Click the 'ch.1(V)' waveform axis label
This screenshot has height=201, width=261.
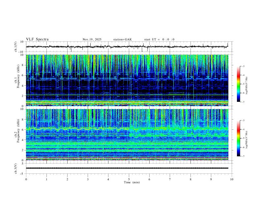tap(16, 47)
